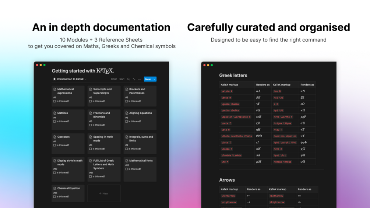Click the \alpha A markup cell
The width and height of the screenshot is (370, 208).
click(237, 91)
